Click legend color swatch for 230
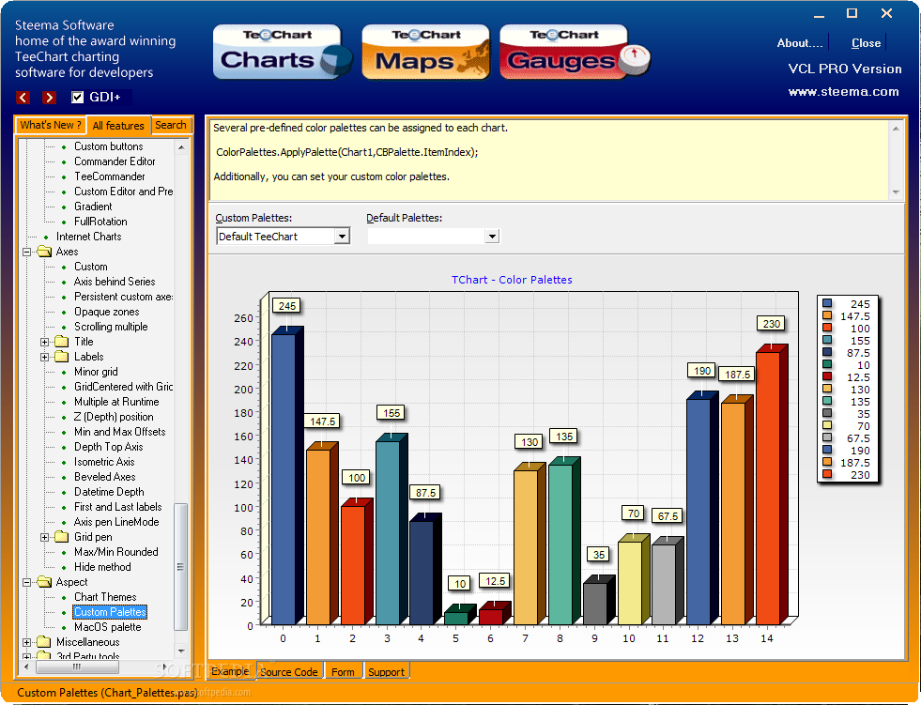The image size is (921, 705). pos(827,474)
